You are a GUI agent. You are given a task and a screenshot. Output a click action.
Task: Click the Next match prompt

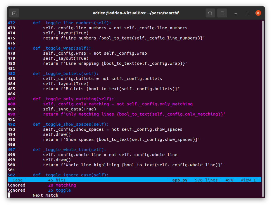pos(45,195)
